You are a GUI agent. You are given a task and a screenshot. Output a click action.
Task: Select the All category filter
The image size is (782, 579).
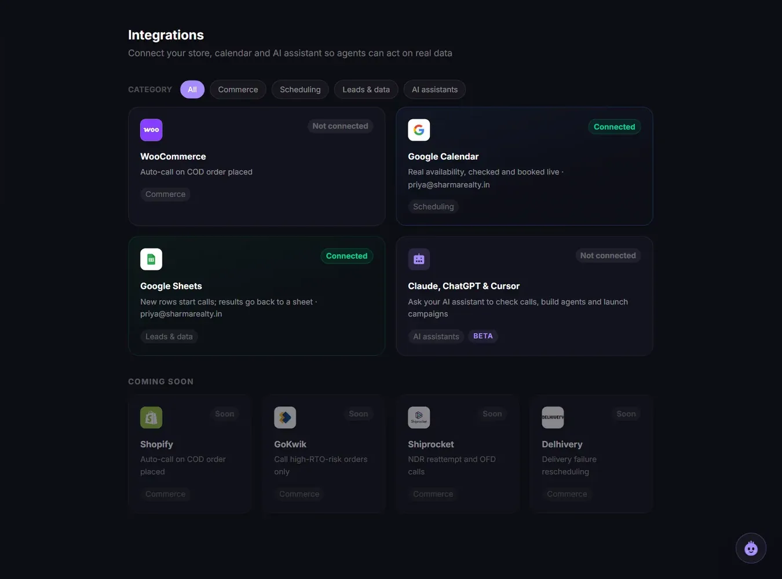pos(192,89)
